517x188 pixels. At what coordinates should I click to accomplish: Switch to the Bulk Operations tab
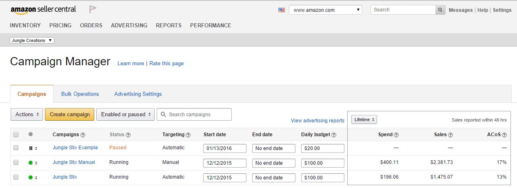[80, 94]
